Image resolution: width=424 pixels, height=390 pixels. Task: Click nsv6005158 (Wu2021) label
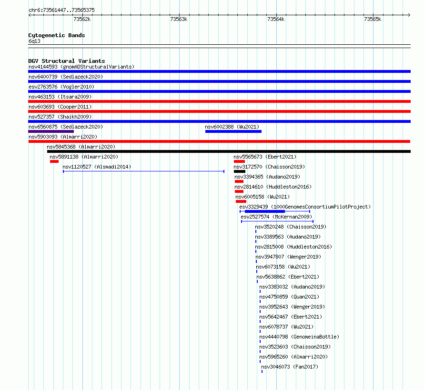point(262,197)
